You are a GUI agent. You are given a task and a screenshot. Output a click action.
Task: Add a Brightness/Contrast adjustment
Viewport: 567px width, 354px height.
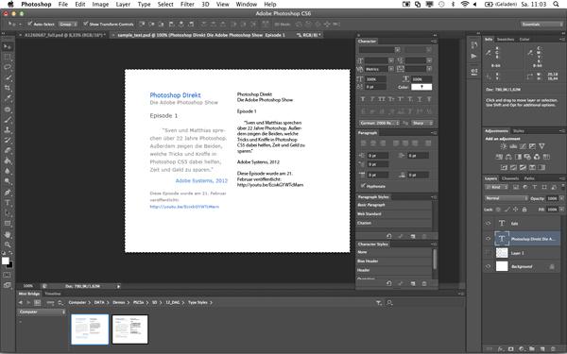tap(504, 146)
